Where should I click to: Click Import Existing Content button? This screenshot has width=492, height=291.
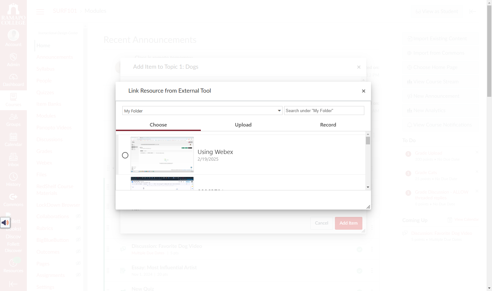click(440, 39)
